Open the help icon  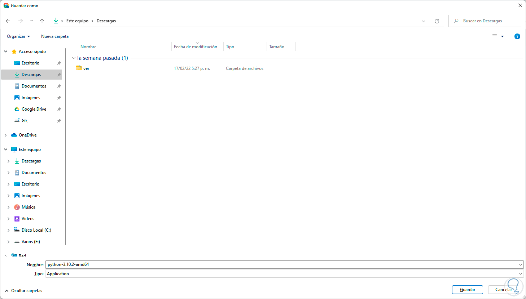point(517,36)
